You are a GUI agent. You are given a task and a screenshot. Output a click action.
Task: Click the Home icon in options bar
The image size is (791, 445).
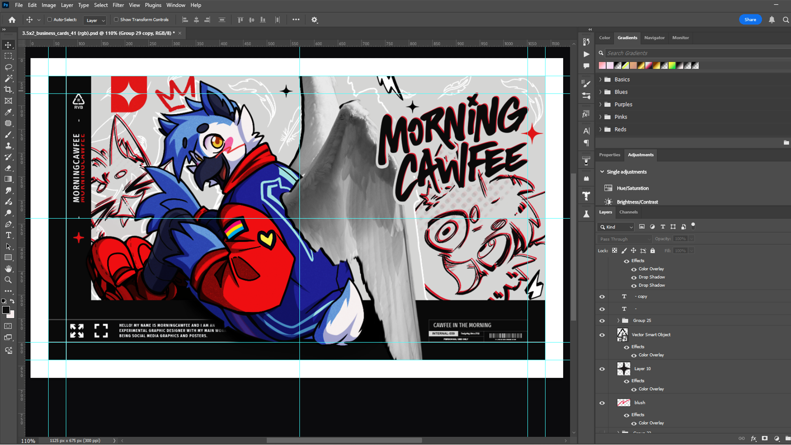(x=12, y=20)
